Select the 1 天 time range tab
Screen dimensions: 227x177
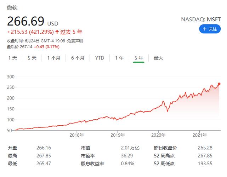pyautogui.click(x=13, y=58)
